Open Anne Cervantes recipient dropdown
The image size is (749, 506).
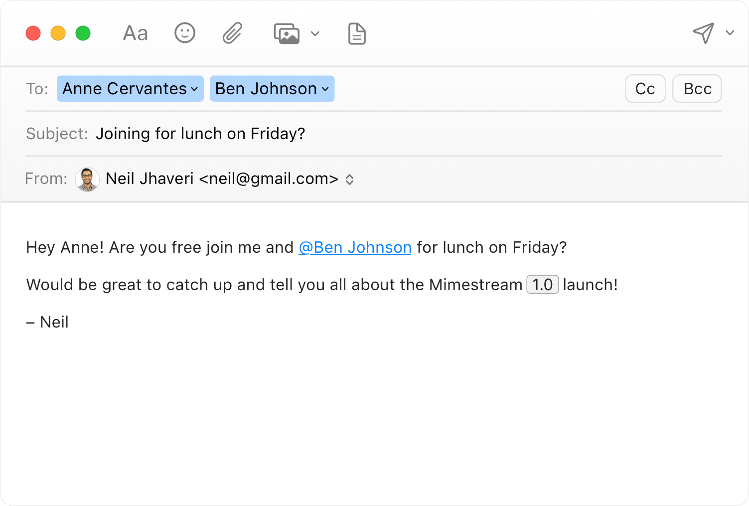coord(194,89)
